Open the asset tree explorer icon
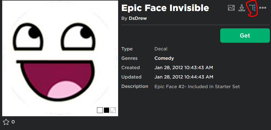The width and height of the screenshot is (271, 130). point(252,8)
